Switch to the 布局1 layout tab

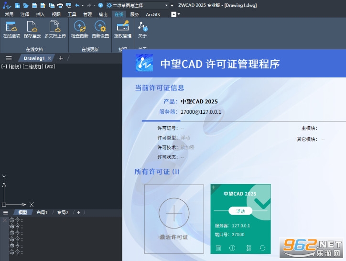(x=42, y=212)
